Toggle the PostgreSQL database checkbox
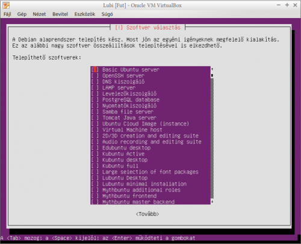Image resolution: width=301 pixels, height=244 pixels. point(95,100)
